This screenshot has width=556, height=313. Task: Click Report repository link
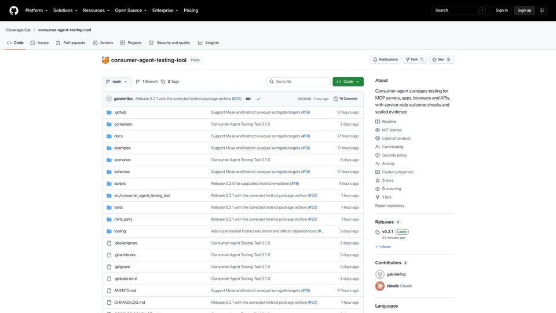(x=390, y=205)
